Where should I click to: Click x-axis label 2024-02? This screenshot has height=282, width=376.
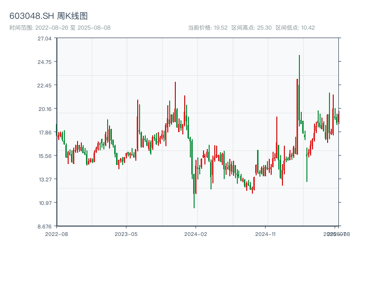[x=196, y=234]
